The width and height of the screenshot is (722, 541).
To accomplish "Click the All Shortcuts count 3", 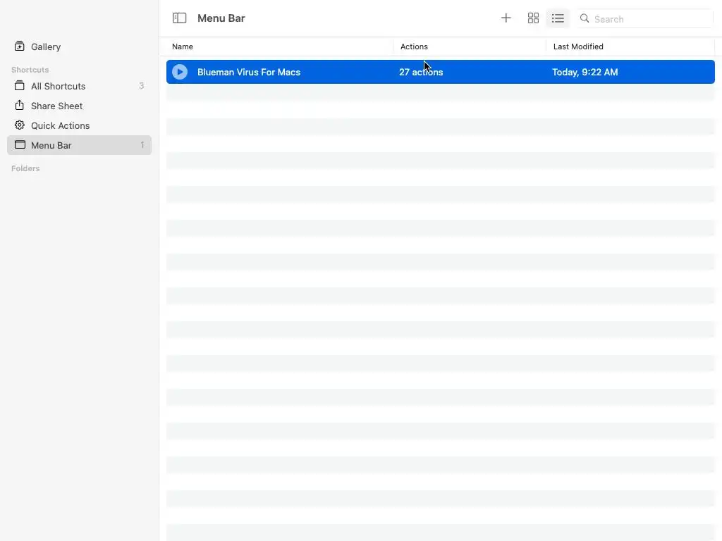I will [x=141, y=86].
